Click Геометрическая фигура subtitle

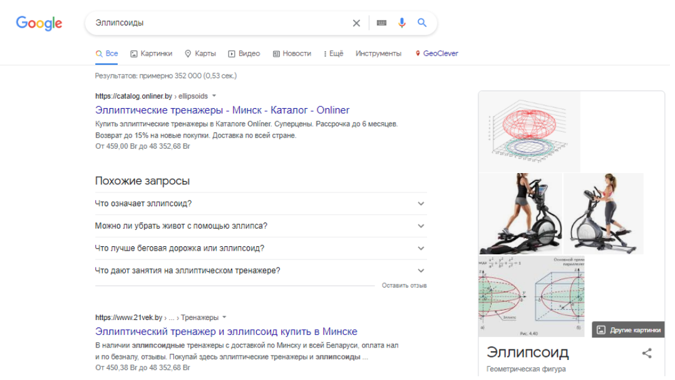pos(526,369)
